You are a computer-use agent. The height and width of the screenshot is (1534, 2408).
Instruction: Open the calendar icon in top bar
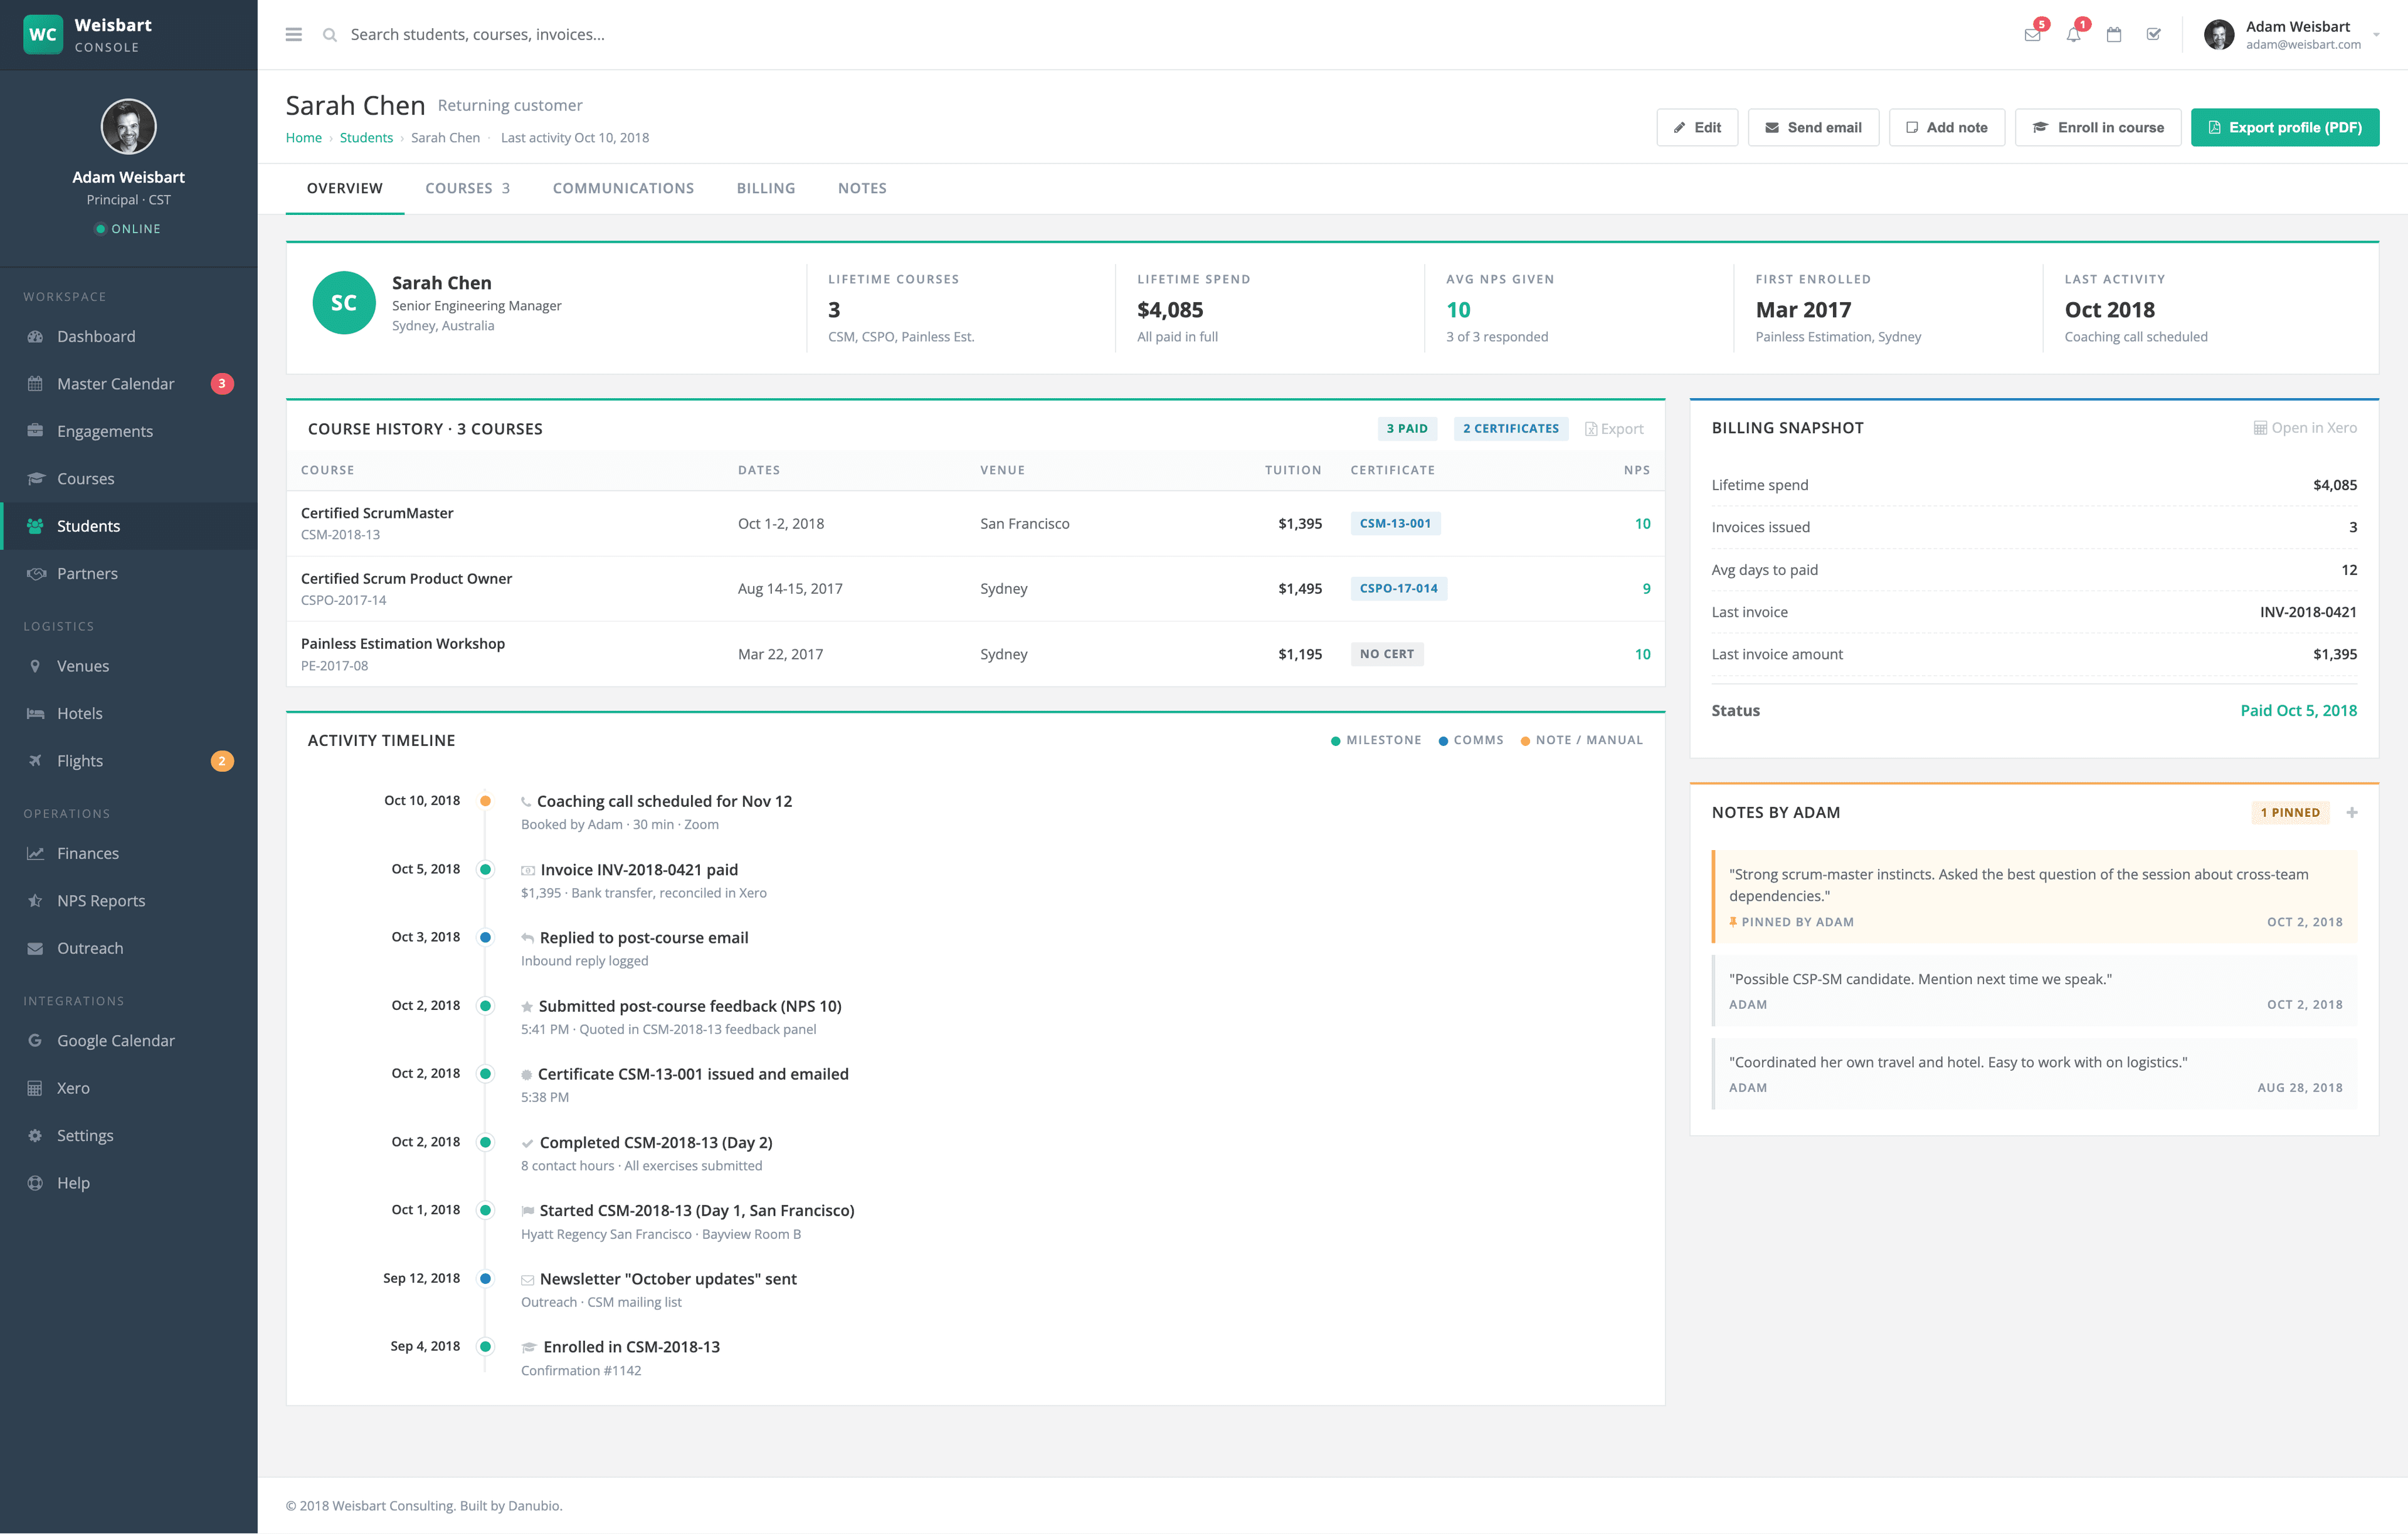pyautogui.click(x=2114, y=34)
